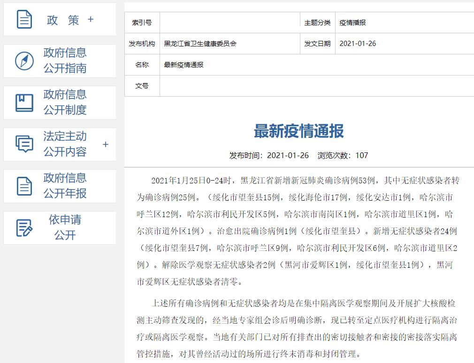Click the pencil-document icon for 依申请公开

[24, 228]
